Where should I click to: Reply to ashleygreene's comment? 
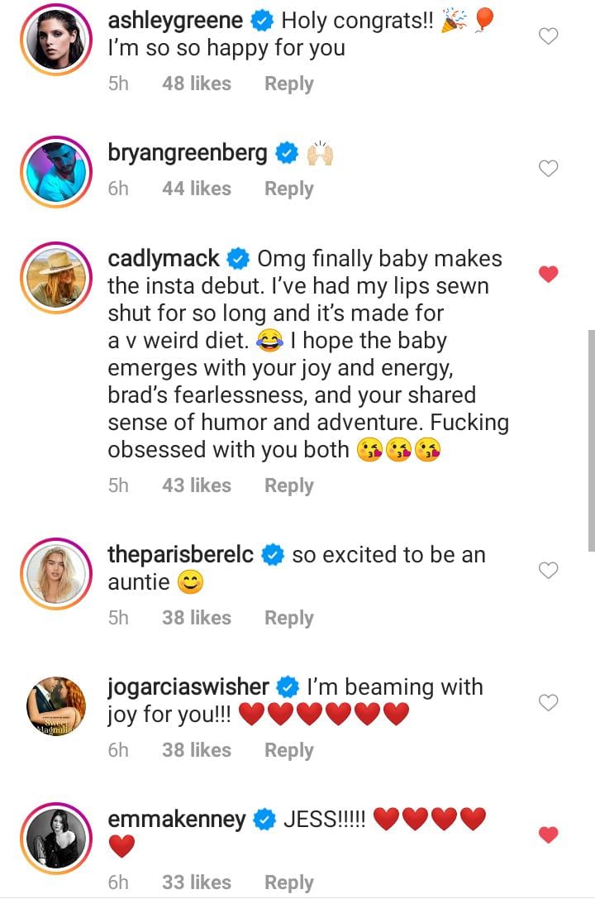(x=288, y=84)
